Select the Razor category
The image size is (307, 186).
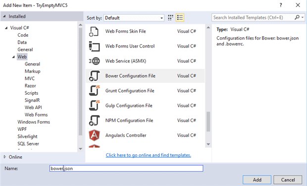coord(30,86)
